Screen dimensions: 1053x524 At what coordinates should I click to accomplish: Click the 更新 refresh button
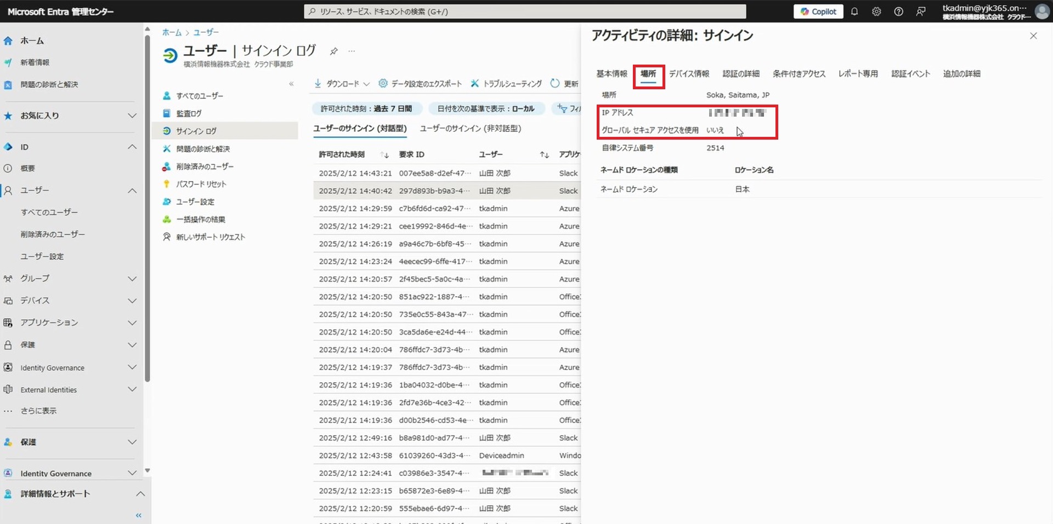564,84
